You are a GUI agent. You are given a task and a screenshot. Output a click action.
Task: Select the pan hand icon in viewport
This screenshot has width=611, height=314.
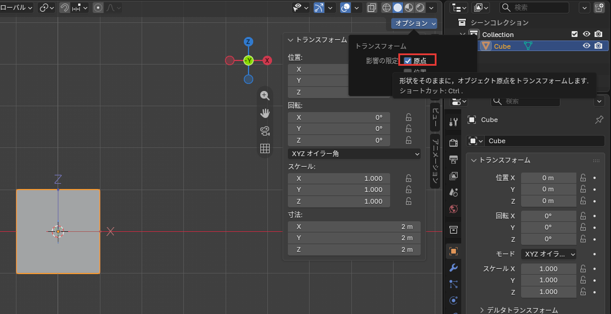click(x=265, y=113)
